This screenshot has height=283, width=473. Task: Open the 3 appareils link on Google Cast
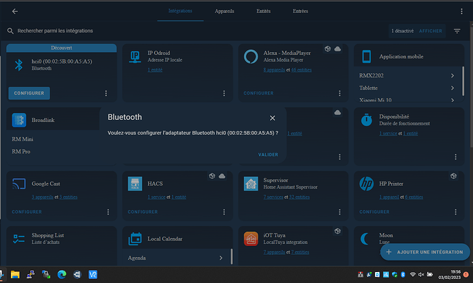pos(43,197)
